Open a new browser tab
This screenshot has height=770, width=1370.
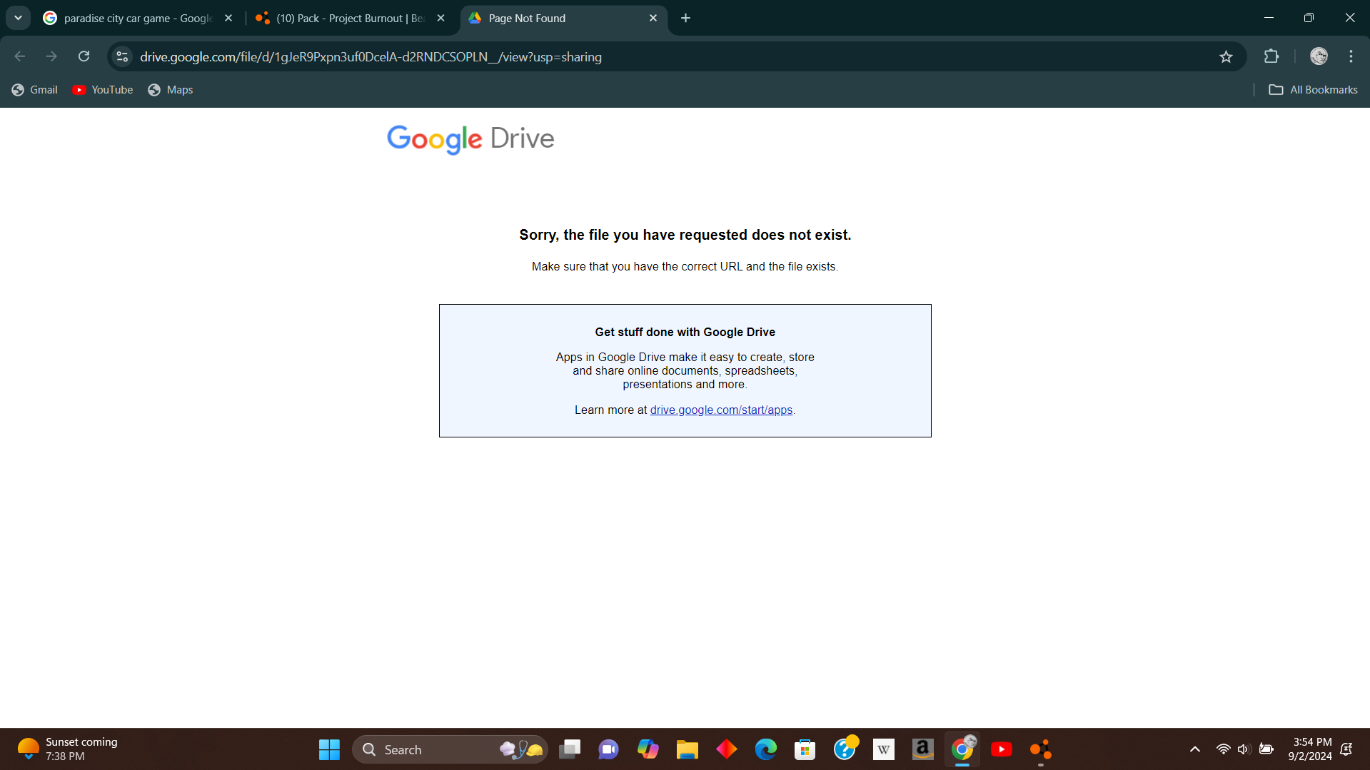685,18
